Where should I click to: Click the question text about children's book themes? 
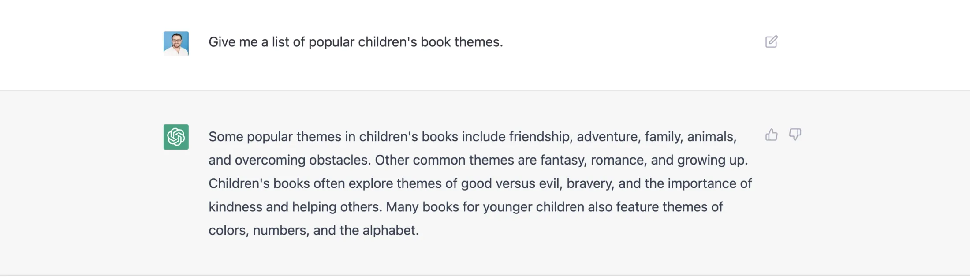click(x=355, y=42)
